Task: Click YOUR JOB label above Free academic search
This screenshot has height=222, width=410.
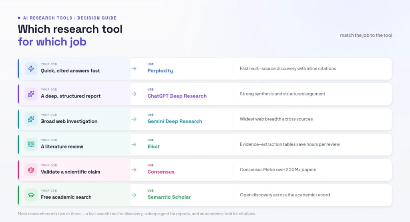Action: click(x=49, y=191)
